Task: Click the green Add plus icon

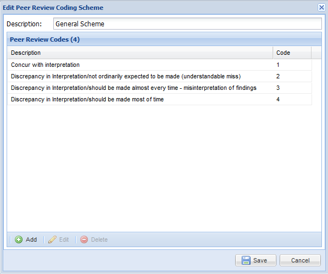Action: (19, 239)
